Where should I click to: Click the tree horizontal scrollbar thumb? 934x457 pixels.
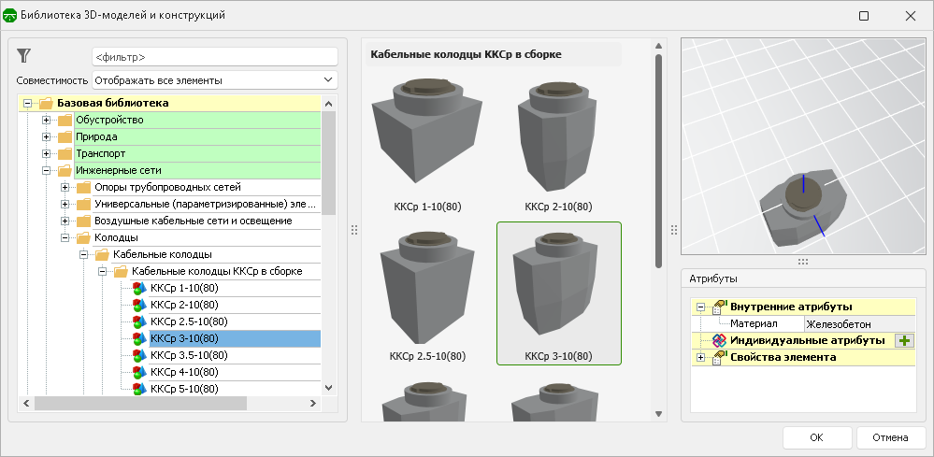click(x=140, y=404)
